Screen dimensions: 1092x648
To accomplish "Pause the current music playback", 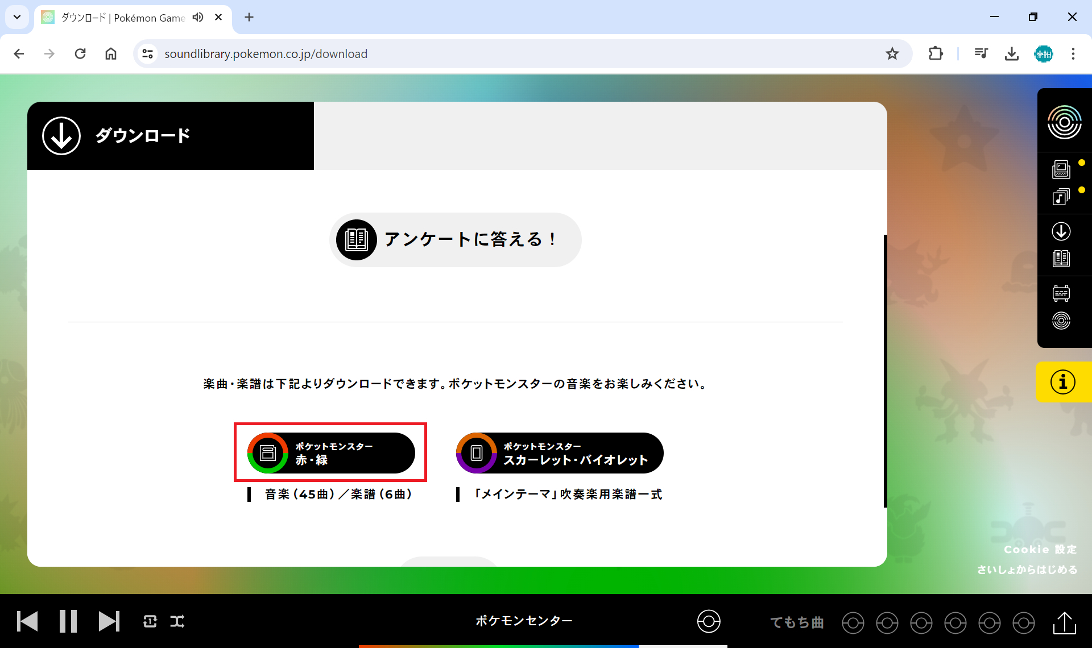I will (68, 621).
